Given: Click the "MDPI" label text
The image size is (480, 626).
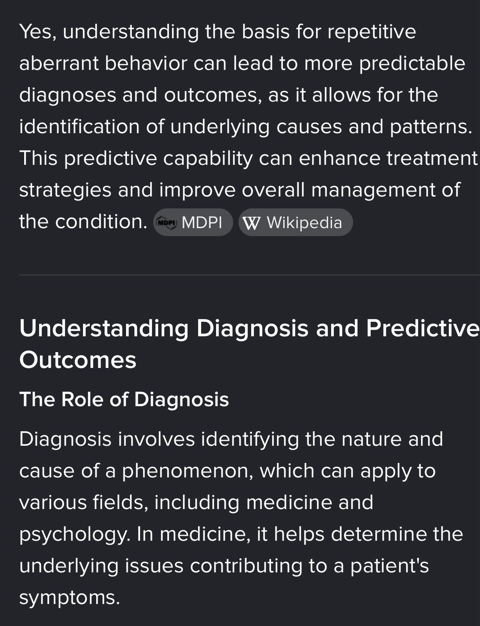Looking at the screenshot, I should 202,222.
